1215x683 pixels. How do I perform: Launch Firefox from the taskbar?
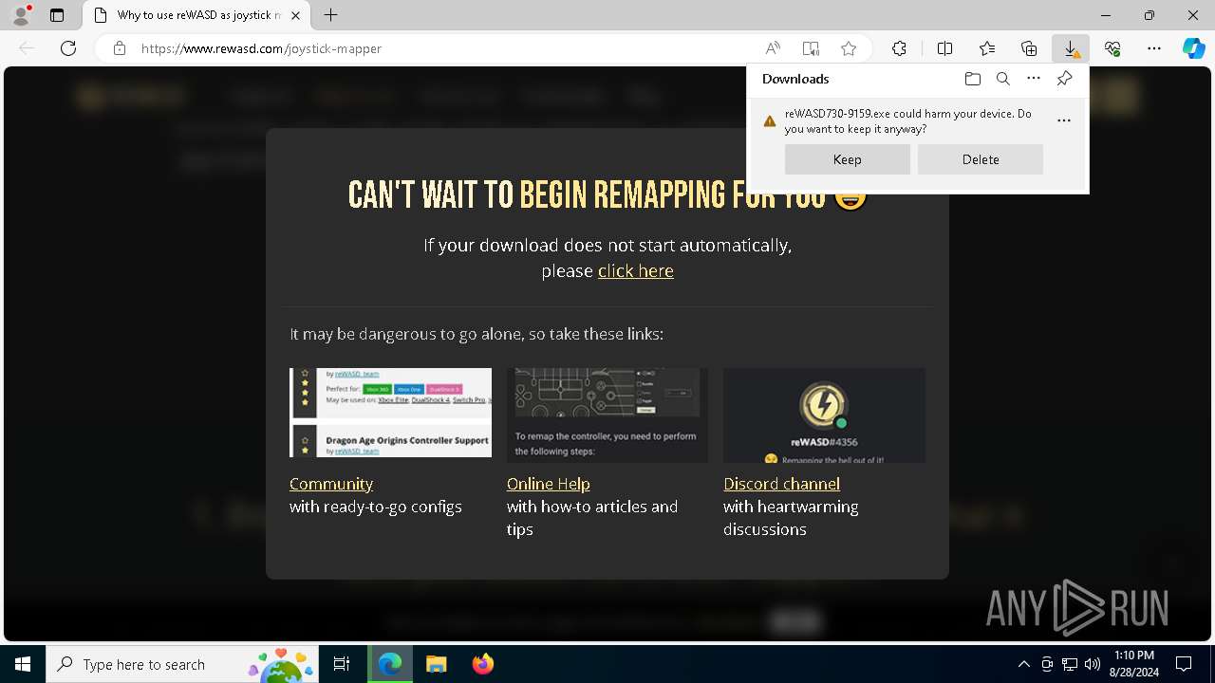click(482, 664)
